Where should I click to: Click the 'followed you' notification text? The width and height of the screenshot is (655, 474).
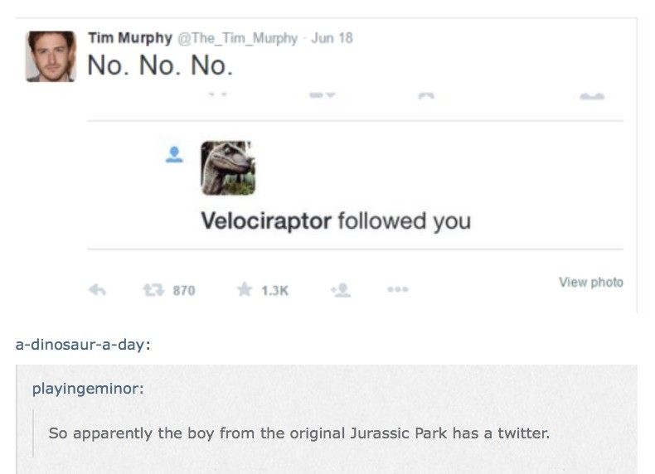tap(405, 221)
